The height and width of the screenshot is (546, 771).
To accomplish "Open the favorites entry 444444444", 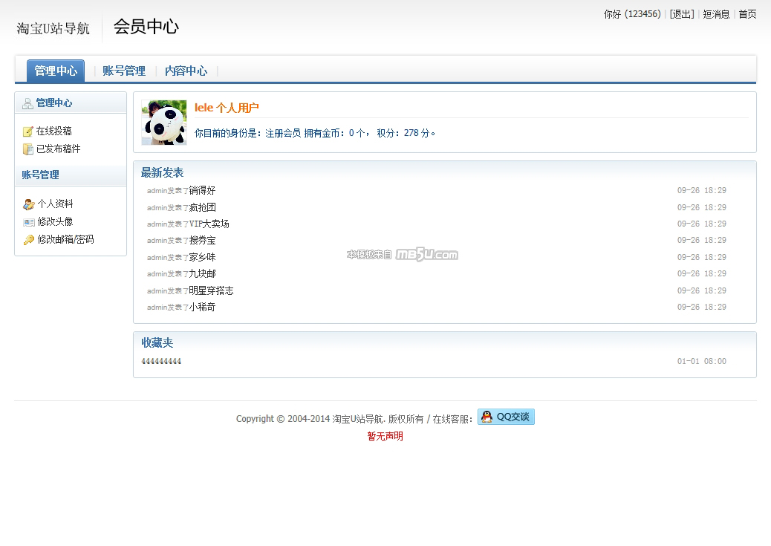I will tap(161, 362).
